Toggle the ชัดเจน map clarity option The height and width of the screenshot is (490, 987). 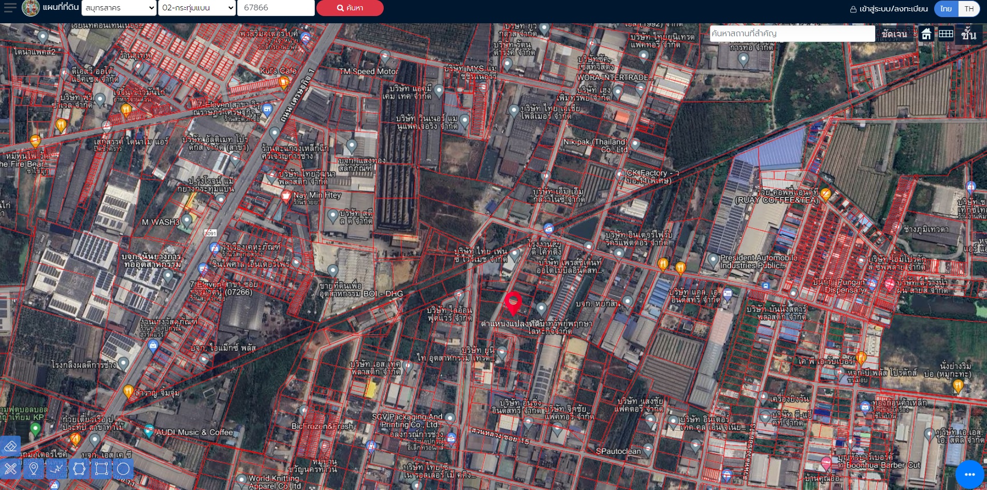894,34
